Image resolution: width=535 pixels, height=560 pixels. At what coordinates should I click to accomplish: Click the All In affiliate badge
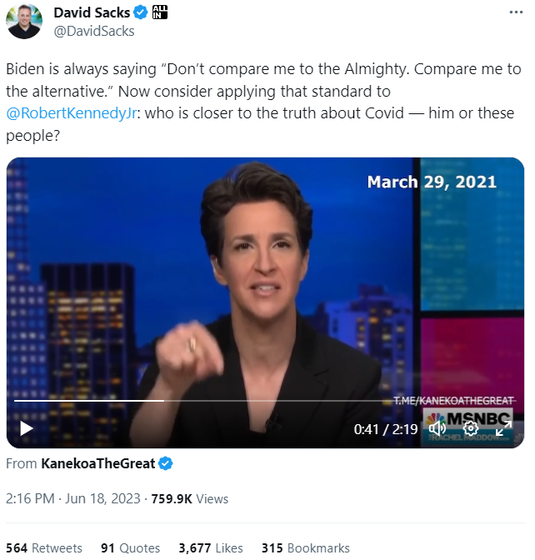160,12
